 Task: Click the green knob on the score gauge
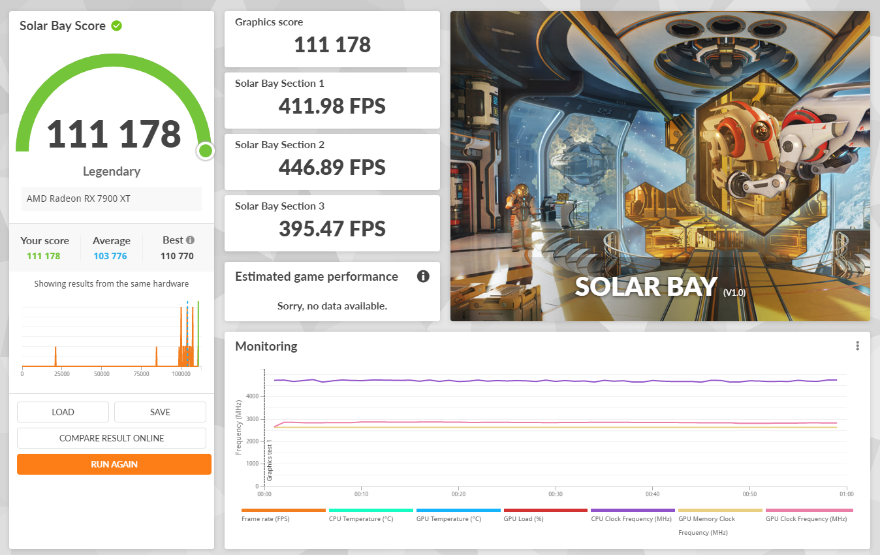(x=206, y=151)
